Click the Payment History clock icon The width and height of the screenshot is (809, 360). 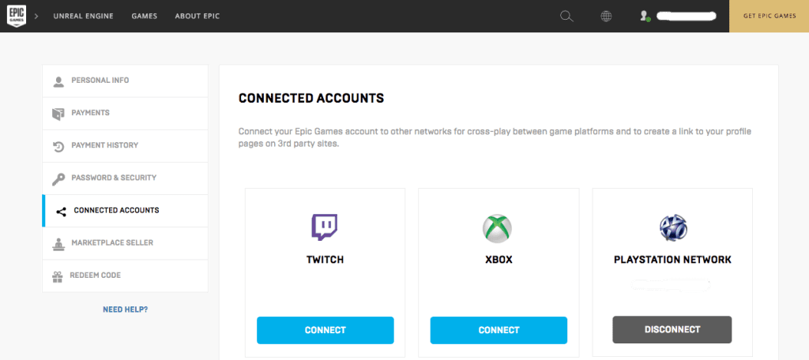pos(58,146)
